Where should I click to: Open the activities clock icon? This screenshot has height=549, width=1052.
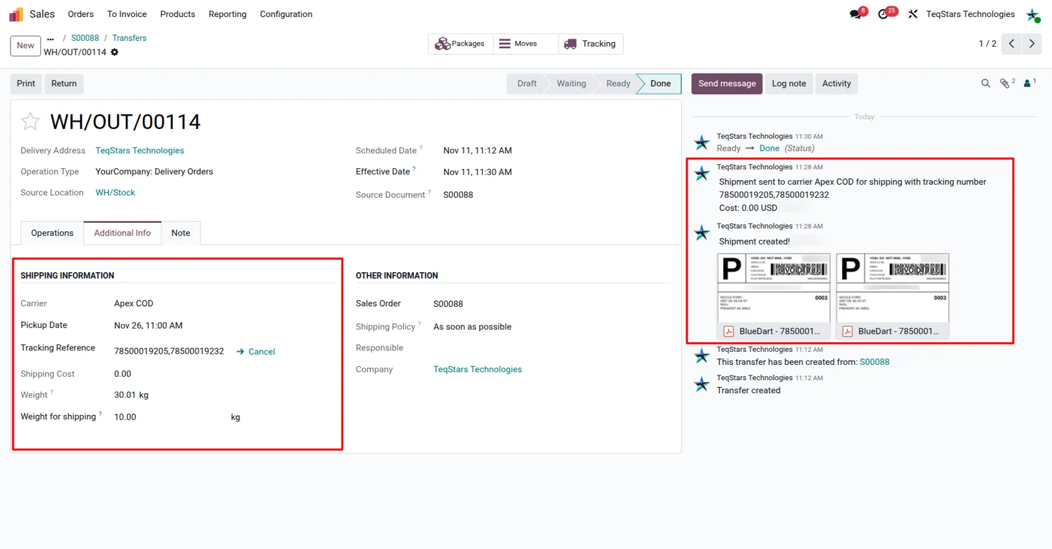tap(884, 14)
